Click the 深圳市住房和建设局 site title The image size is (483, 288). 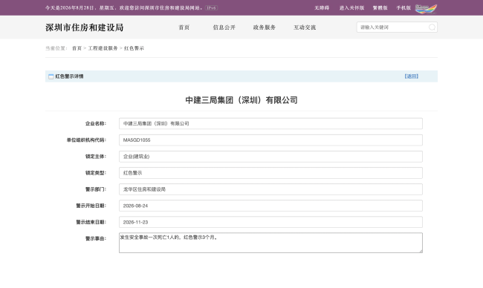click(85, 27)
